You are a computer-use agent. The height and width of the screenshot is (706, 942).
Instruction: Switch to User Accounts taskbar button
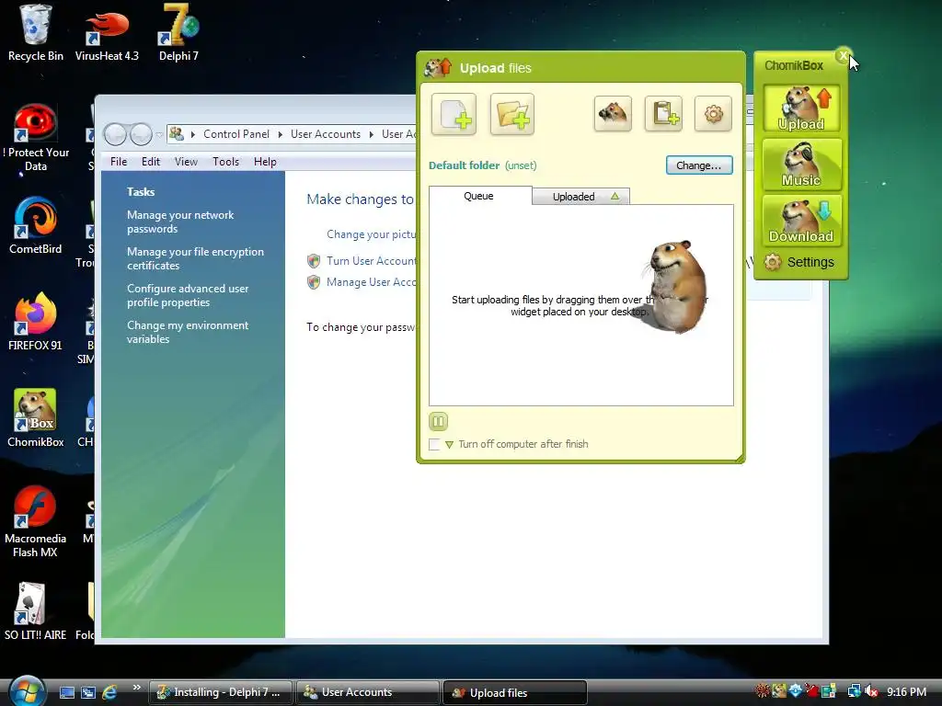(368, 692)
